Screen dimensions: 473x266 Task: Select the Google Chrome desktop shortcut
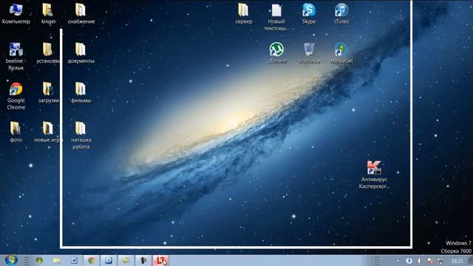tap(16, 96)
